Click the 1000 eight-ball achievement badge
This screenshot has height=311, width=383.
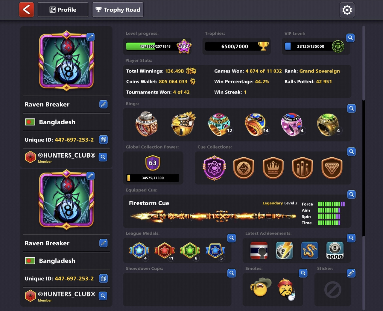pyautogui.click(x=335, y=250)
